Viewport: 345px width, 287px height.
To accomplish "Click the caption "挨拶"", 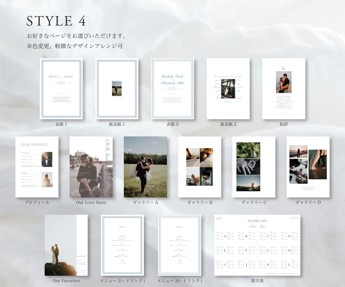I will tap(284, 124).
